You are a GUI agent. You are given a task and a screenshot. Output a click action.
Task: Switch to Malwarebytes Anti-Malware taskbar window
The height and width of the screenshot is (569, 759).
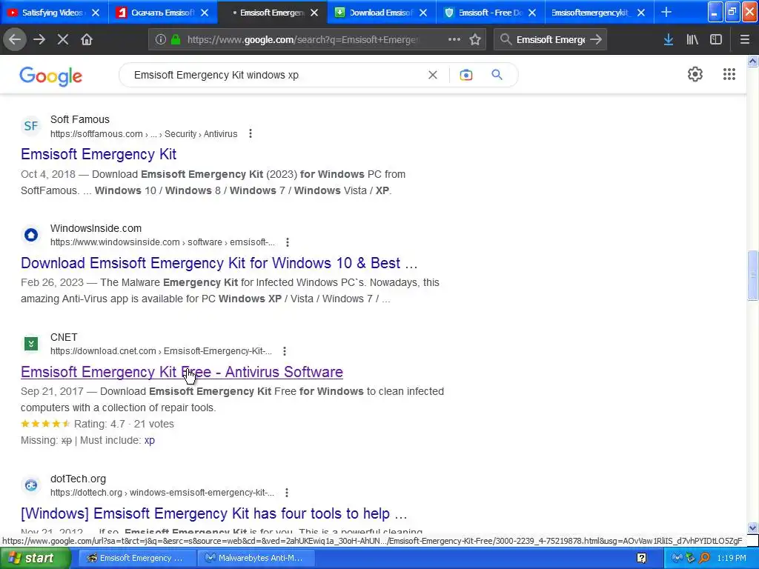[256, 558]
